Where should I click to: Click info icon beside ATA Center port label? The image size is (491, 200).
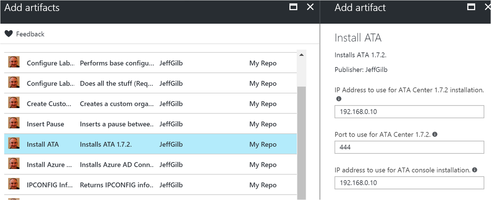435,134
